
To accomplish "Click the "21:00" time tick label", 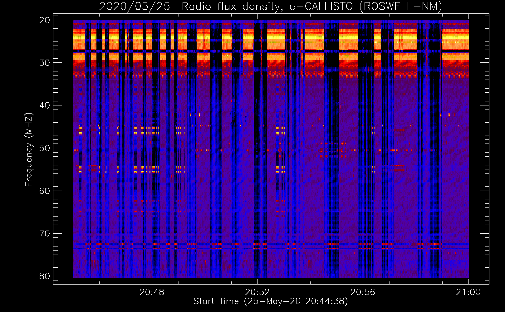I will point(468,292).
